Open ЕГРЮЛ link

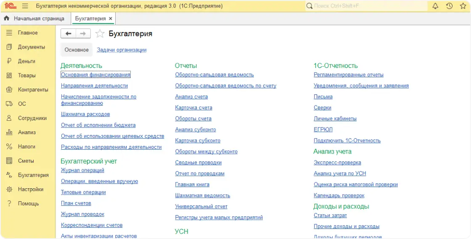pos(323,130)
